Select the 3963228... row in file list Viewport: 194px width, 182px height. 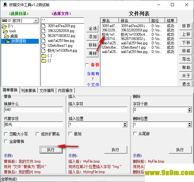(x=138, y=30)
